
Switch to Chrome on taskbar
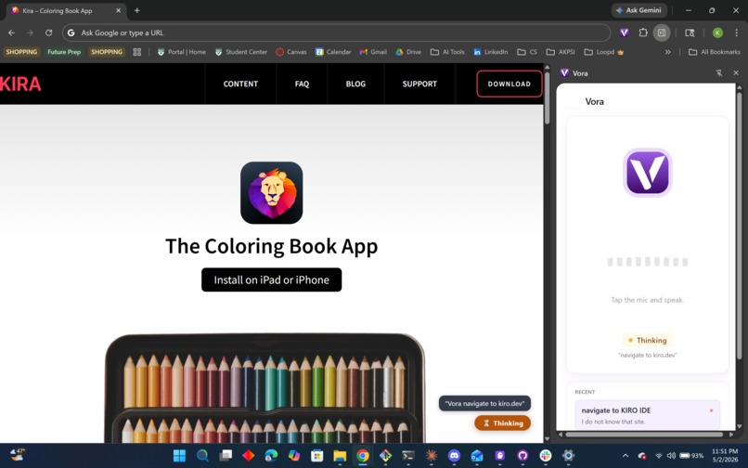point(363,456)
